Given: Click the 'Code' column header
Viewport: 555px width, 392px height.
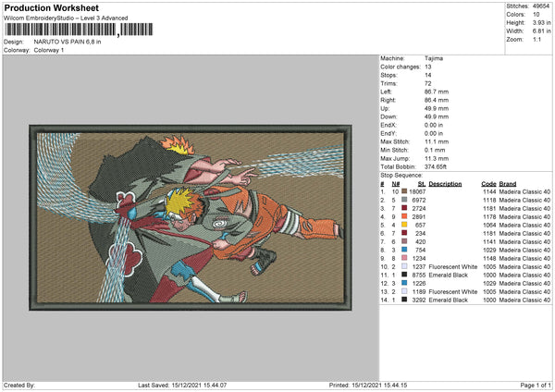Looking at the screenshot, I should [x=488, y=184].
